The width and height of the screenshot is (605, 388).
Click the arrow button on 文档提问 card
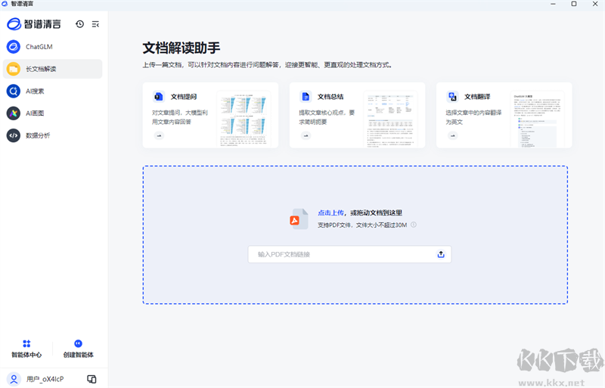tap(159, 135)
